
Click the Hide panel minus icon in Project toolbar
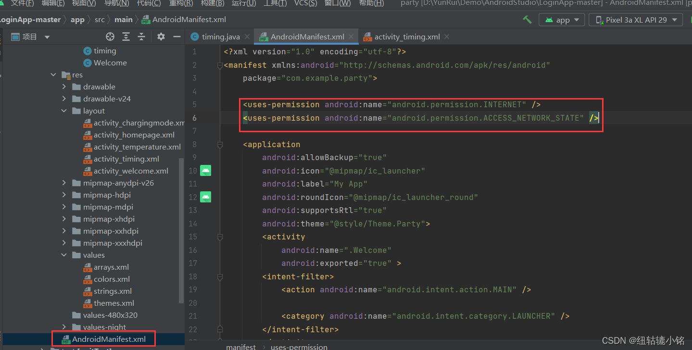[176, 36]
